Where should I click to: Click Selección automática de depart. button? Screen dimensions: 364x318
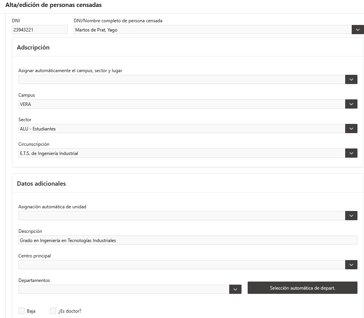pyautogui.click(x=303, y=288)
